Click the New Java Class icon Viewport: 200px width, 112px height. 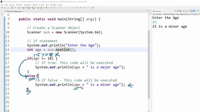(x=41, y=8)
